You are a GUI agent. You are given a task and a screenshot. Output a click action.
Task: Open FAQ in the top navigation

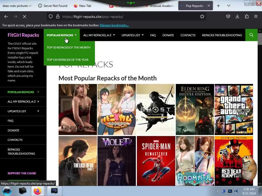[153, 35]
